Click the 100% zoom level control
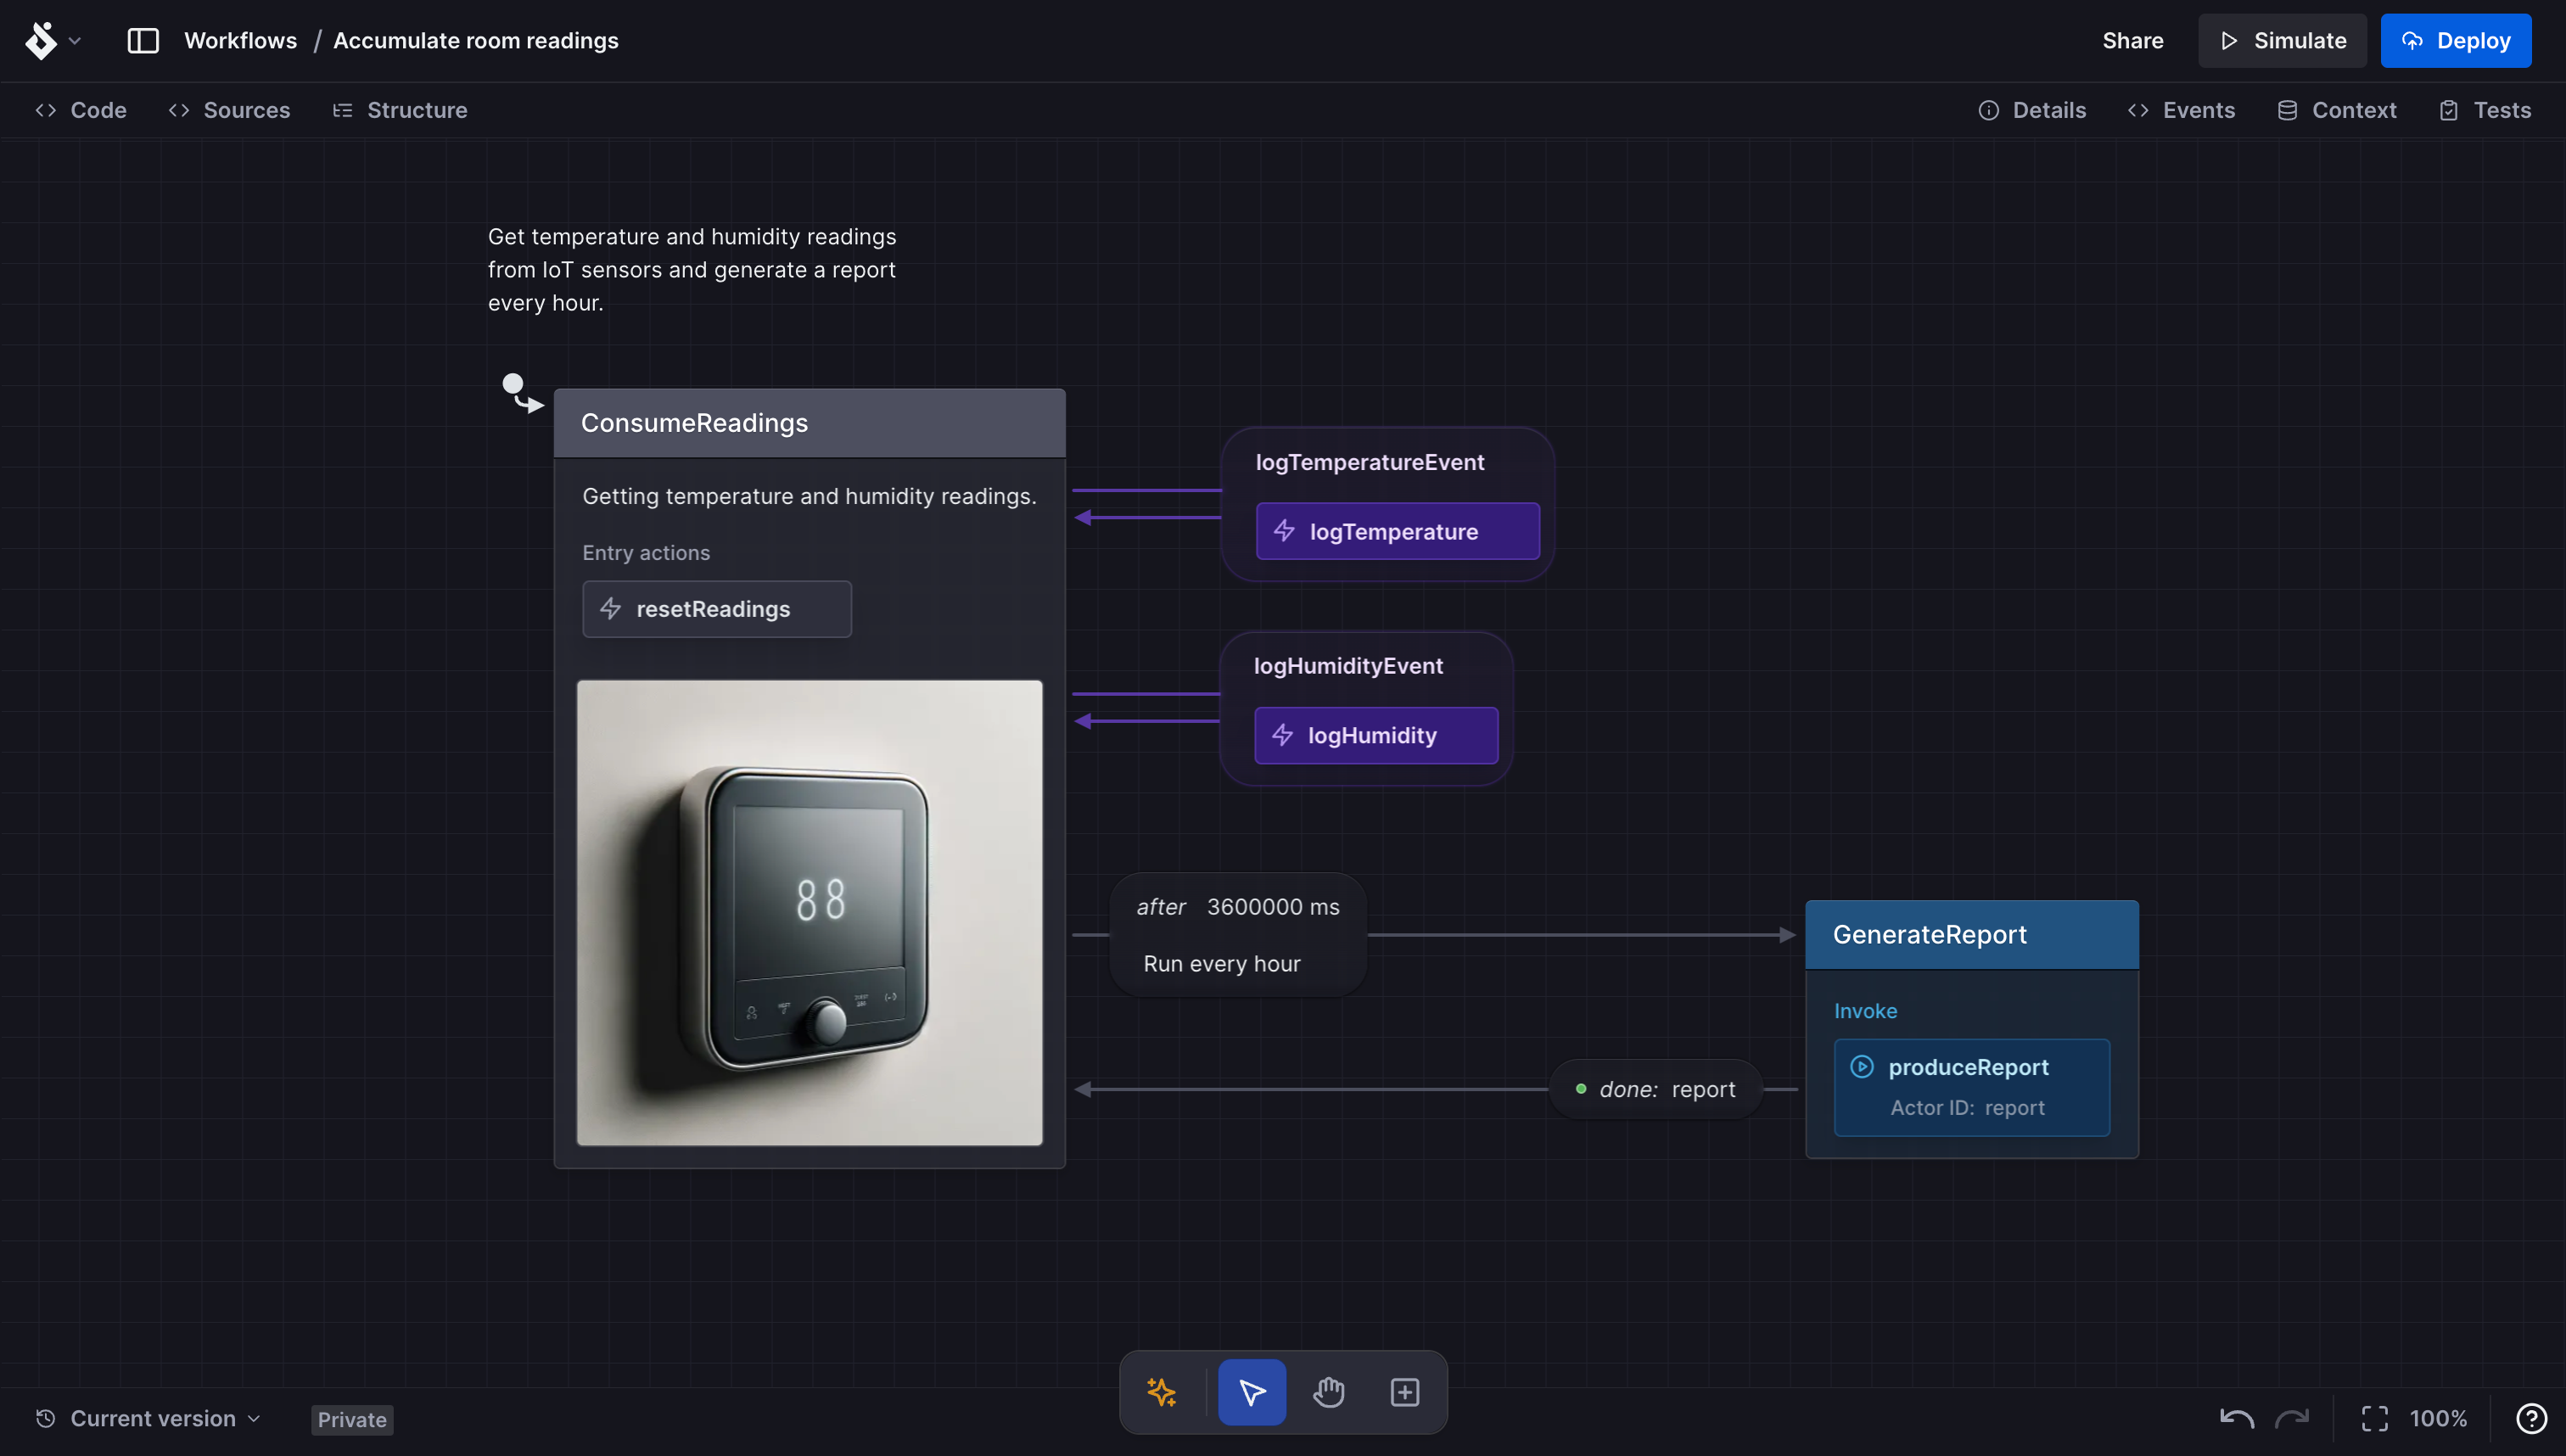 2440,1417
